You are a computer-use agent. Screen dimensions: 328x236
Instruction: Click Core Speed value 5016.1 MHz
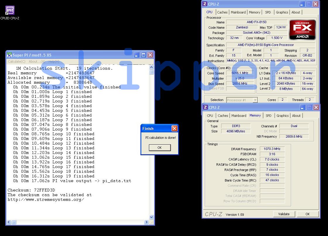pyautogui.click(x=240, y=73)
